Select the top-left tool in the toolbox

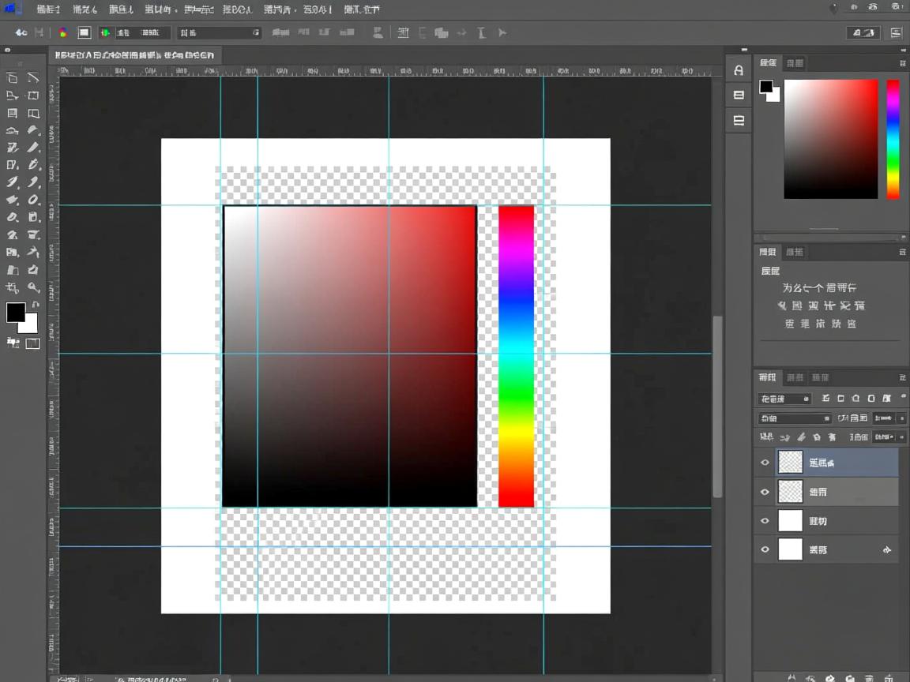coord(12,77)
